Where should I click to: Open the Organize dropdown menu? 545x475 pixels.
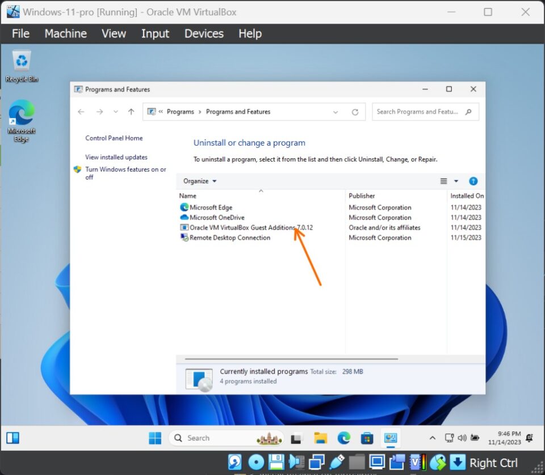tap(198, 181)
